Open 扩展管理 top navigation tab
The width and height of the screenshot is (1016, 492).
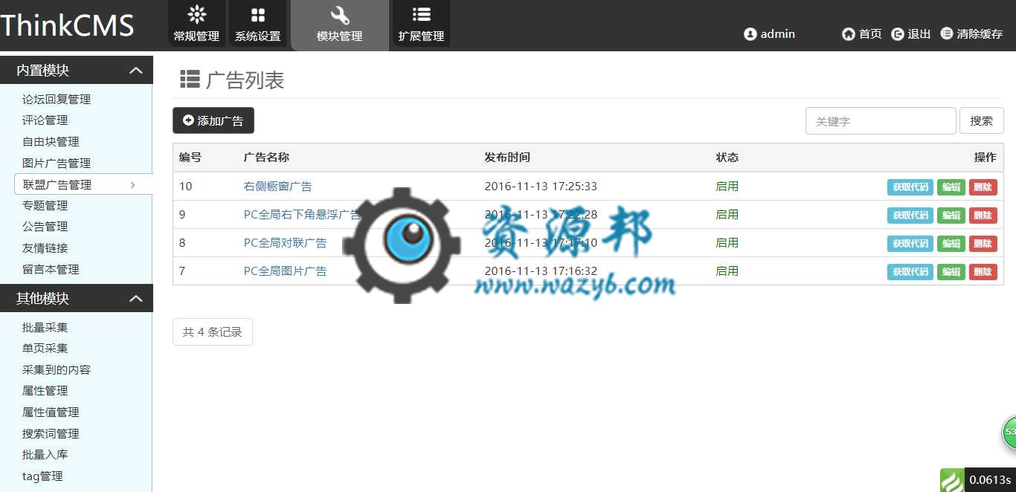click(422, 24)
